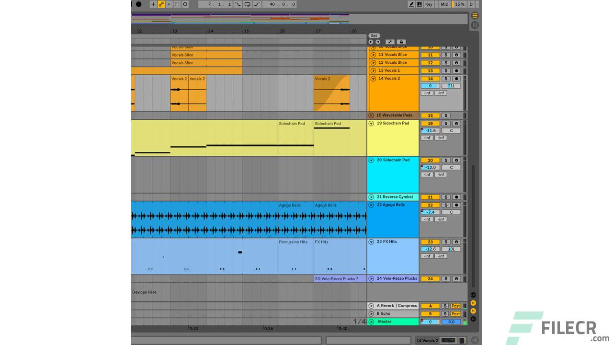Toggle Draw Mode pencil button
This screenshot has height=345, width=613.
[411, 4]
